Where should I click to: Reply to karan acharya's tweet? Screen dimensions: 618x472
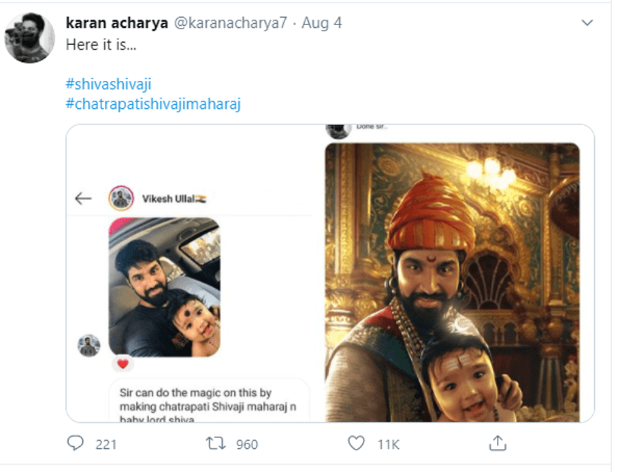76,443
